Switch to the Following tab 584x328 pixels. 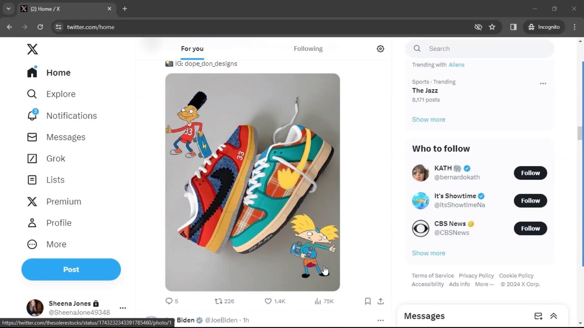tap(308, 49)
